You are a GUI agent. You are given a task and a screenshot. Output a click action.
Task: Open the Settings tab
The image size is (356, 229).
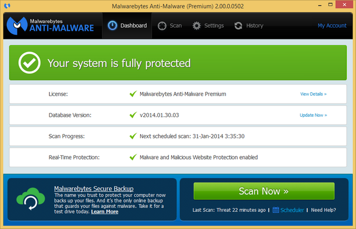pos(208,26)
